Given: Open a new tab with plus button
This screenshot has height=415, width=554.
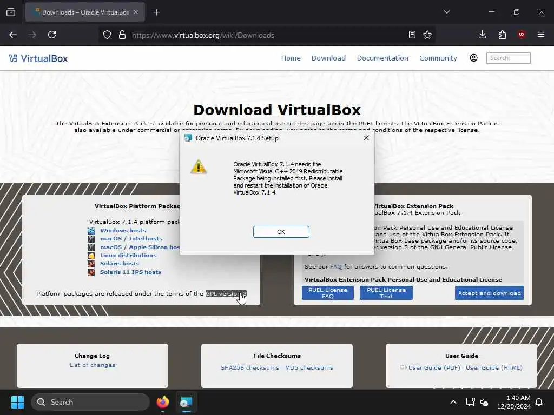Looking at the screenshot, I should point(157,12).
